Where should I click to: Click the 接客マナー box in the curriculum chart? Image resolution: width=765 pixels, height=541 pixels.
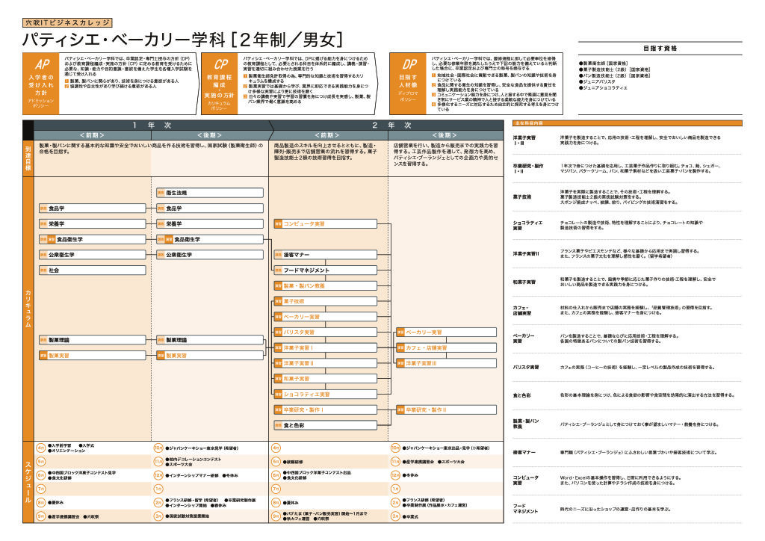coord(326,255)
